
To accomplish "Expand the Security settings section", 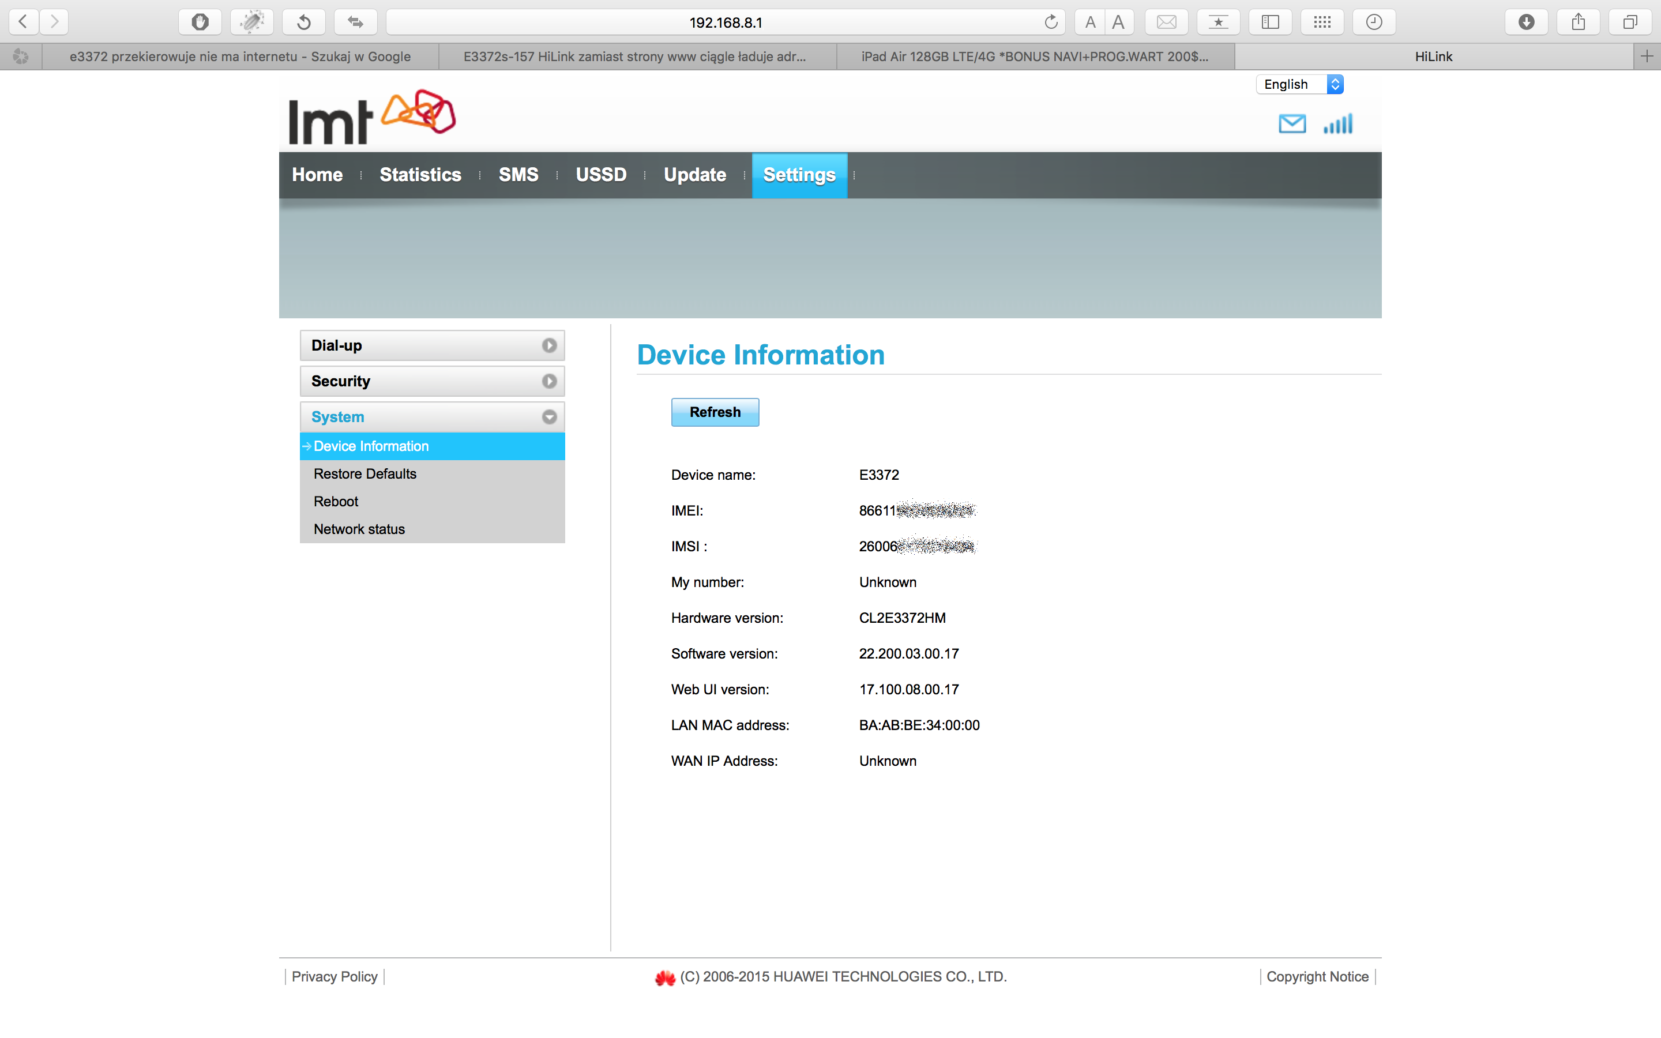I will [x=432, y=381].
